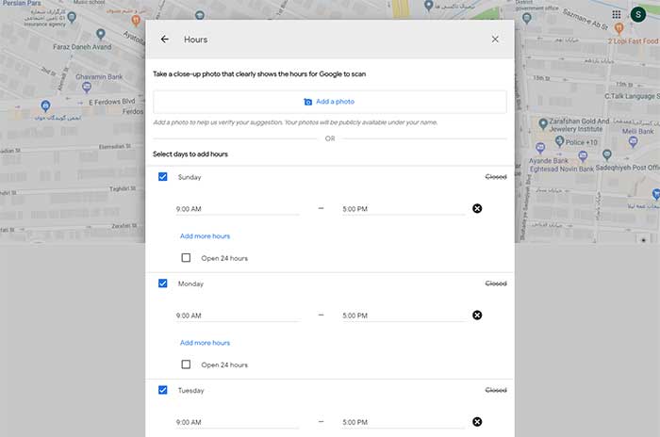Uncheck the Tuesday checkbox
660x437 pixels.
pos(163,390)
